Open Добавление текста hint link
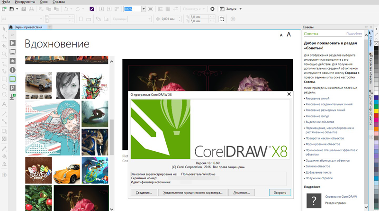 click(318, 172)
